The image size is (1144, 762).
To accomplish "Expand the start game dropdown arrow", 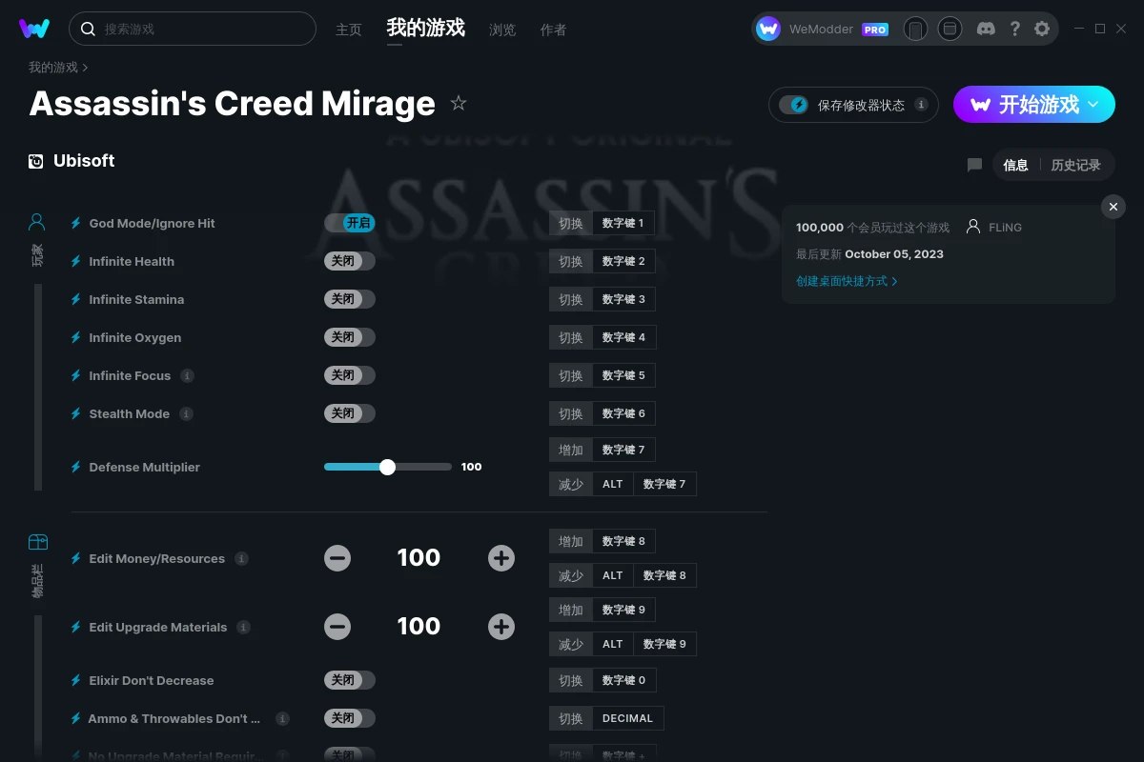I will (1094, 104).
